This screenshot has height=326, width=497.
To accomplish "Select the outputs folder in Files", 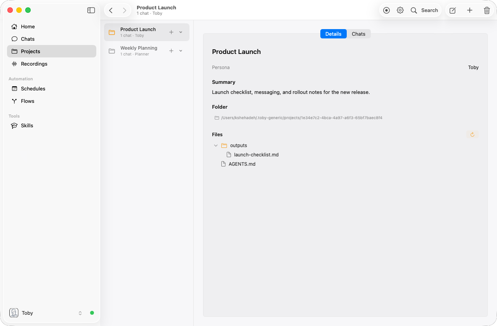I will click(x=234, y=146).
